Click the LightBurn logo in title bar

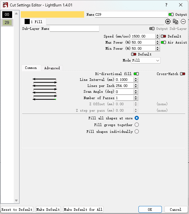point(5,5)
